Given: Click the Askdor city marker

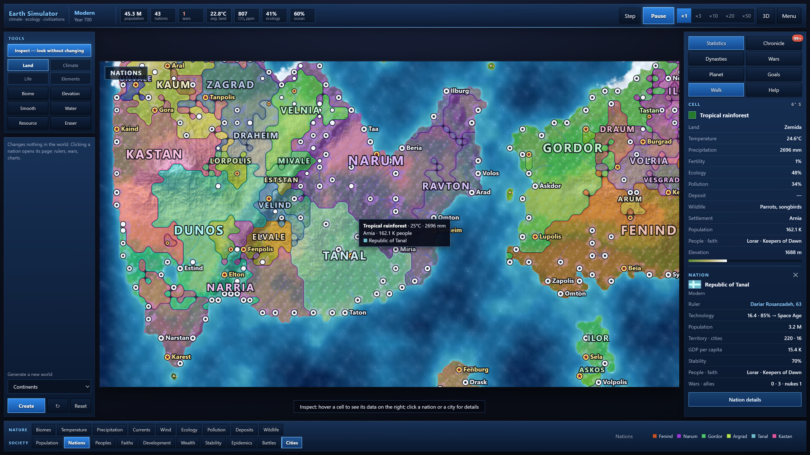Looking at the screenshot, I should (x=535, y=186).
